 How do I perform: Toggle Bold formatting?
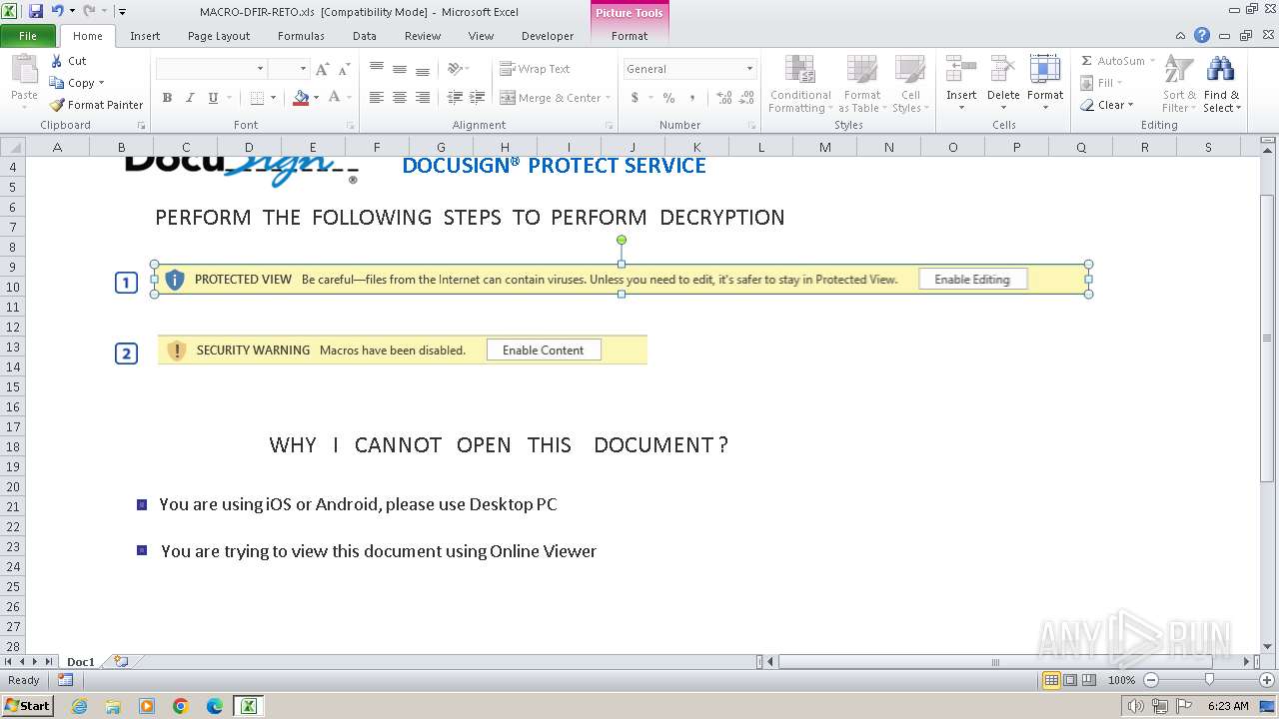167,98
